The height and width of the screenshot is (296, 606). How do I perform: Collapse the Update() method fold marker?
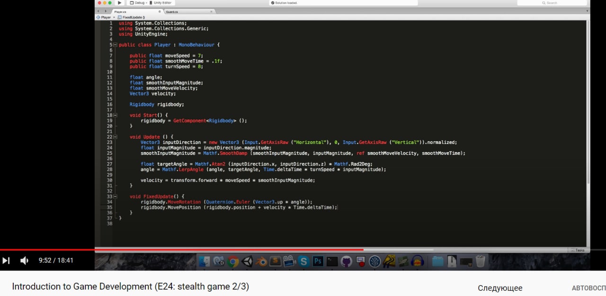pos(115,137)
